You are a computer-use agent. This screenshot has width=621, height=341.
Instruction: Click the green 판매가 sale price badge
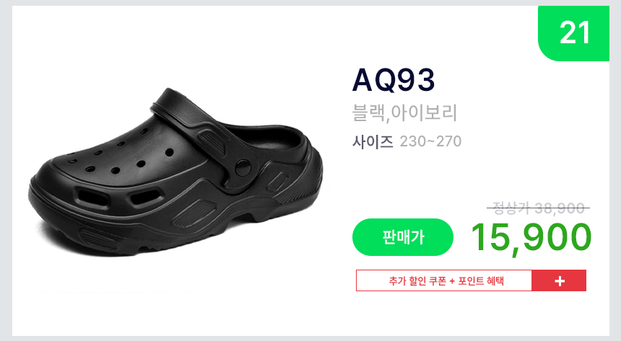(x=403, y=237)
